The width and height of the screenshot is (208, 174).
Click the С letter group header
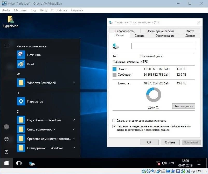tap(18, 112)
